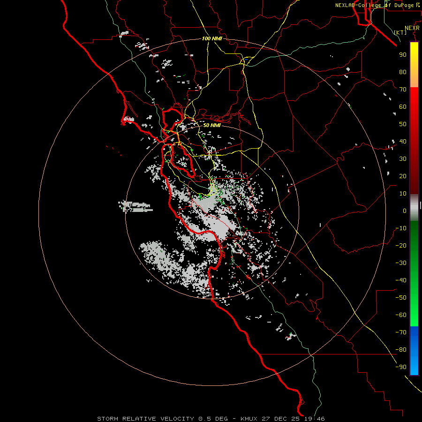Image resolution: width=422 pixels, height=422 pixels.
Task: Click the 50 NMI range ring label
Action: pyautogui.click(x=211, y=125)
